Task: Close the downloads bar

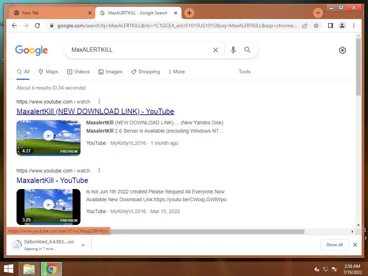Action: [355, 245]
